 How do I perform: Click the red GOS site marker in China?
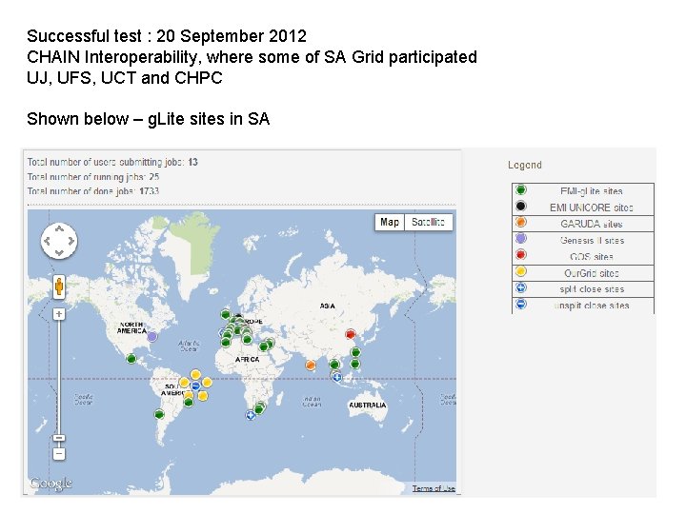coord(351,334)
